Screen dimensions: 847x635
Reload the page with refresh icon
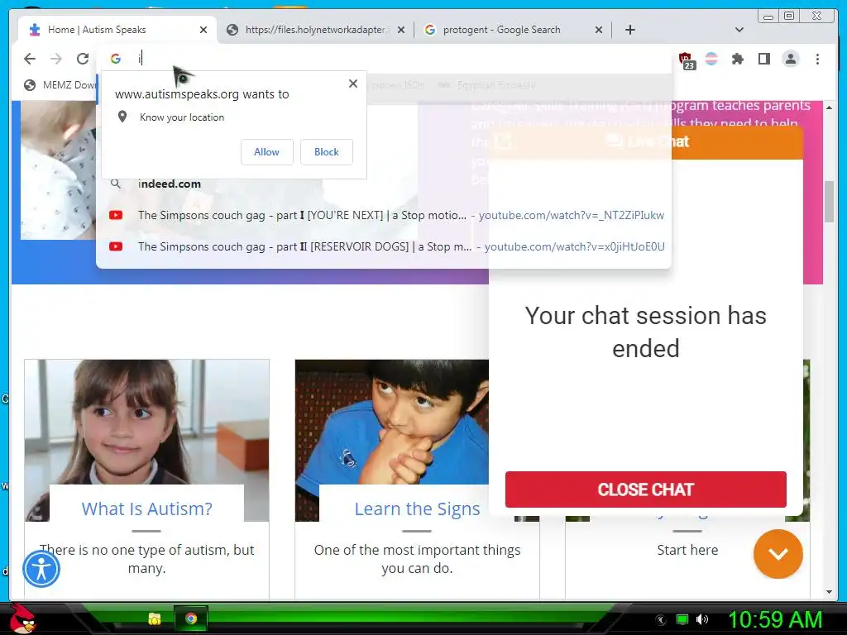pyautogui.click(x=82, y=59)
